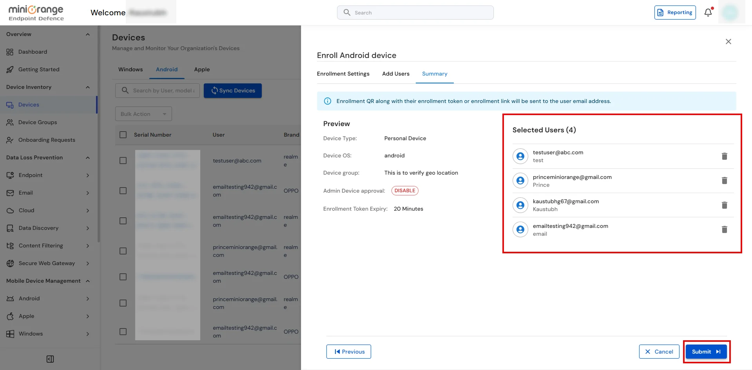Click the Serial Number column header
Screen dimensions: 752x370
tap(152, 135)
